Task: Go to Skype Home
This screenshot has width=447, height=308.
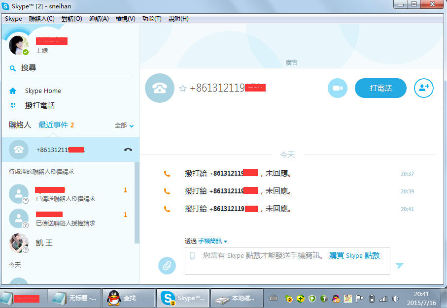Action: 42,91
